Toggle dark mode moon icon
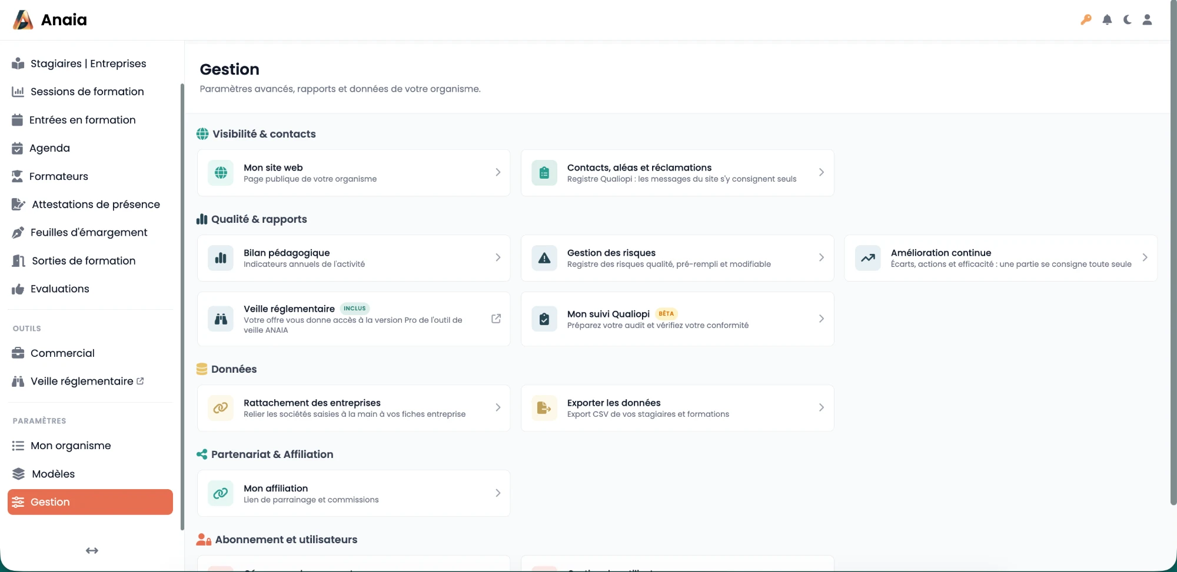The height and width of the screenshot is (572, 1177). tap(1127, 19)
